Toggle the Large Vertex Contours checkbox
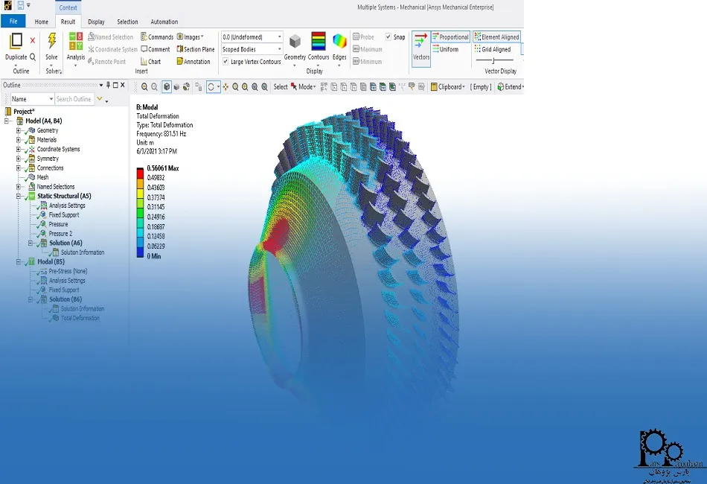The width and height of the screenshot is (707, 484). point(226,62)
